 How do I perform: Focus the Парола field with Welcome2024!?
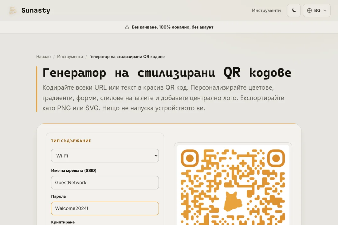tap(105, 208)
